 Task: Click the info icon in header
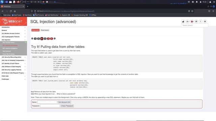[200, 22]
